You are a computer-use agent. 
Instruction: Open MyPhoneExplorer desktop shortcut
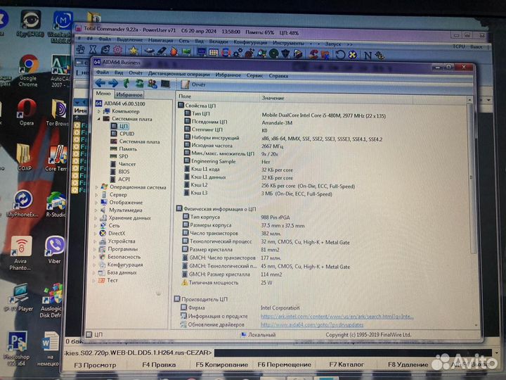click(22, 203)
